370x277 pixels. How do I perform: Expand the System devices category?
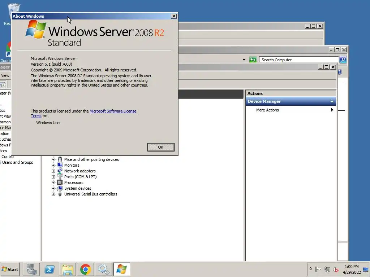click(x=53, y=188)
